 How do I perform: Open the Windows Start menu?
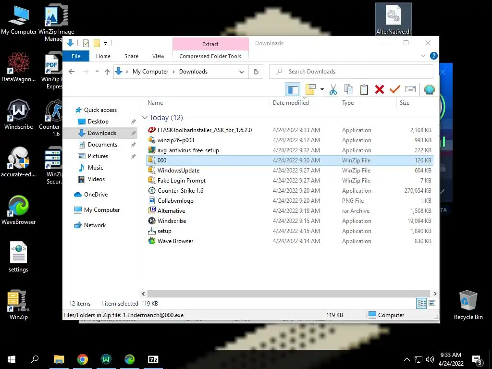(12, 359)
